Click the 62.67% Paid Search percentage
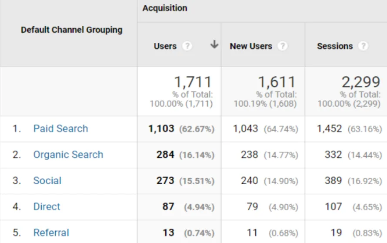The height and width of the screenshot is (243, 387). pos(197,129)
